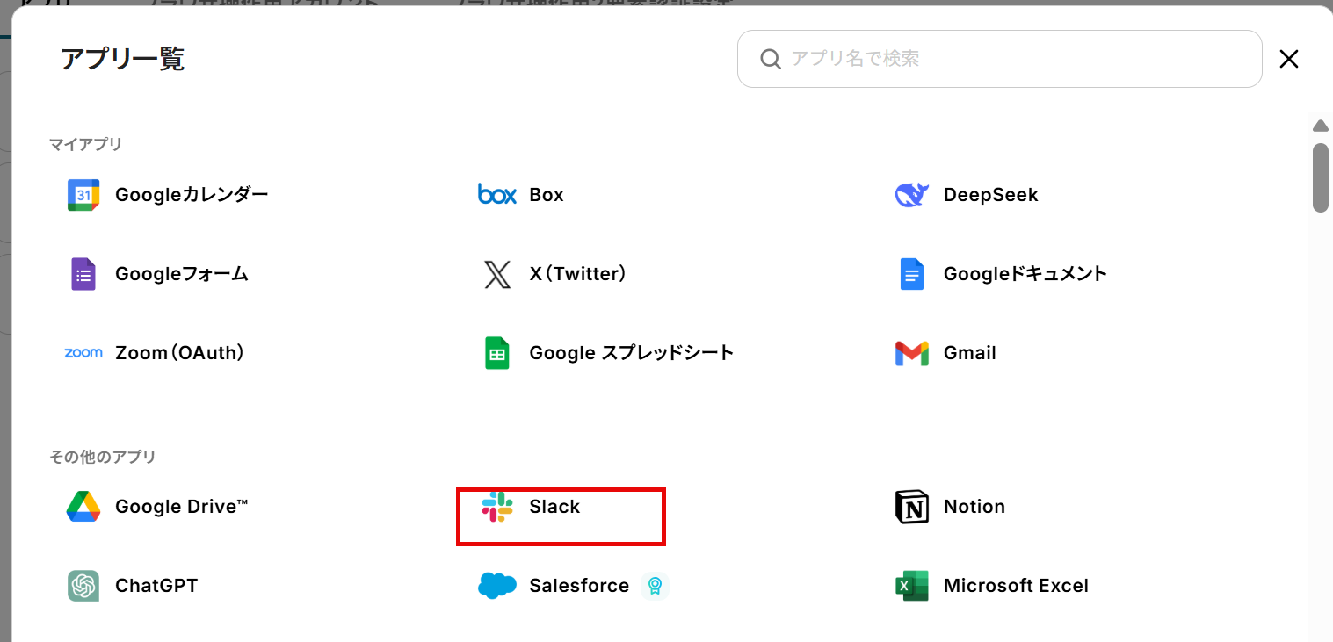Screen dimensions: 1333x642
Task: Click the ChatGPT logo icon
Action: coord(83,586)
